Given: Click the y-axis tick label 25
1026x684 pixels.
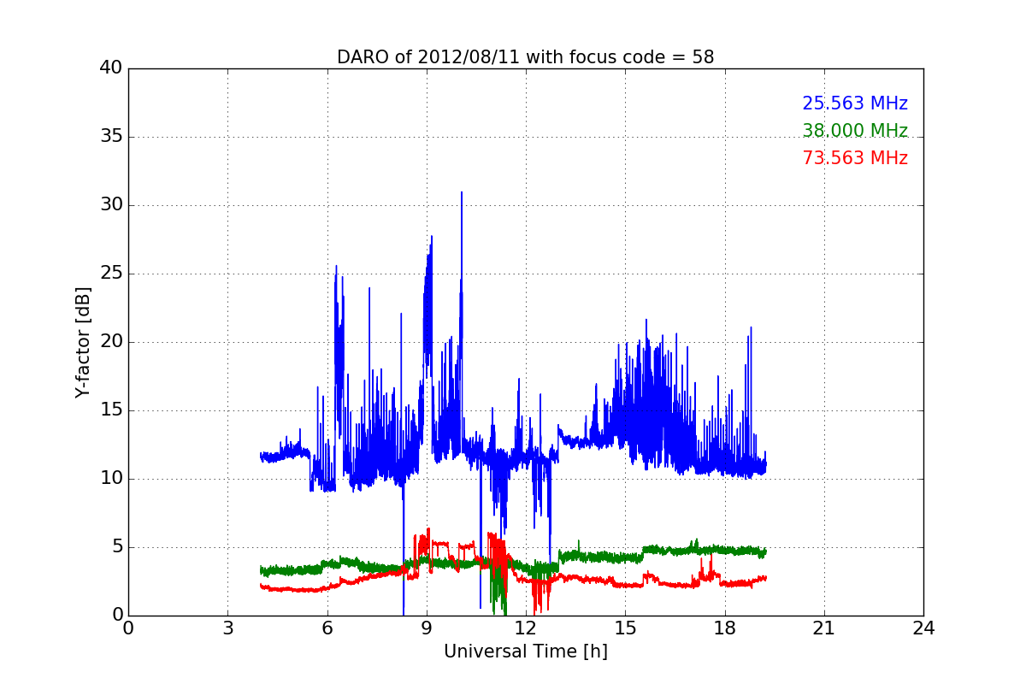Looking at the screenshot, I should point(110,274).
